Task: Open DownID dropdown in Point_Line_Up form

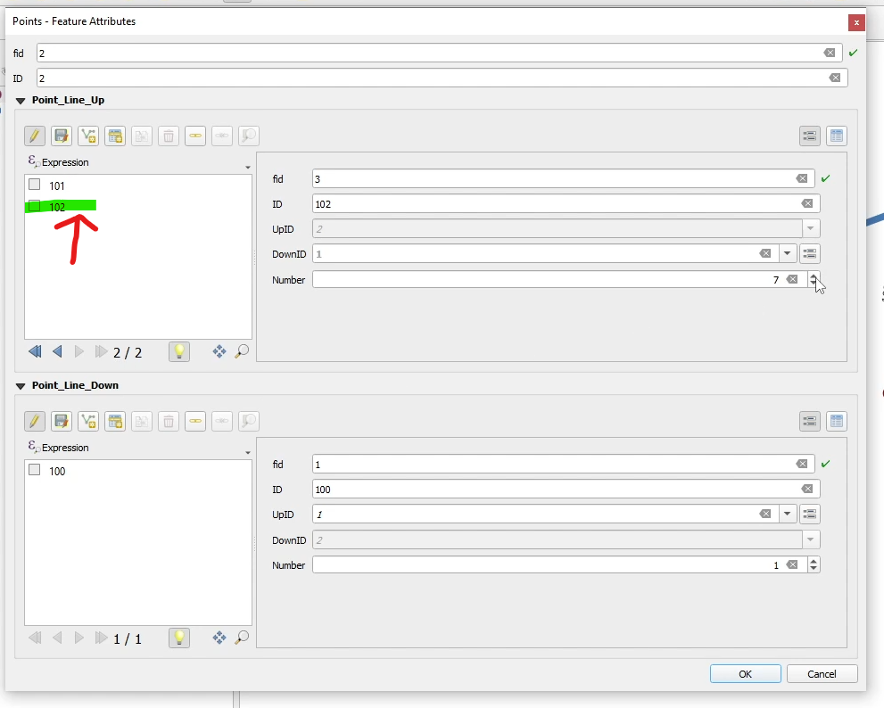Action: 787,253
